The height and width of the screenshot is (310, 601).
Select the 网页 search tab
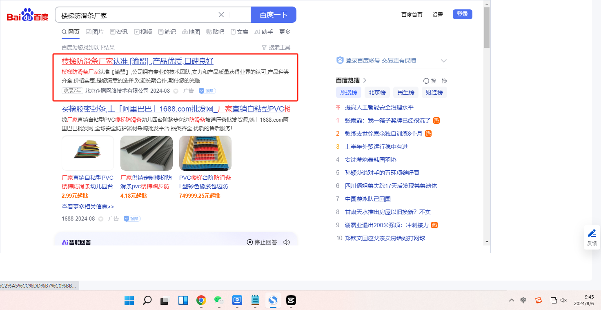point(71,32)
